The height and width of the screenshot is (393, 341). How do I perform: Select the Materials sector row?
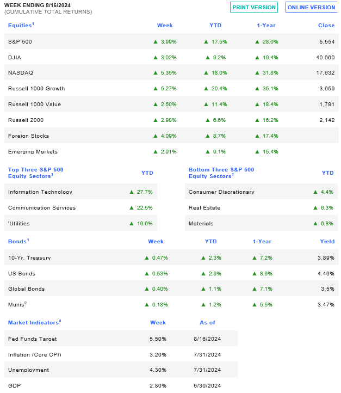262,223
